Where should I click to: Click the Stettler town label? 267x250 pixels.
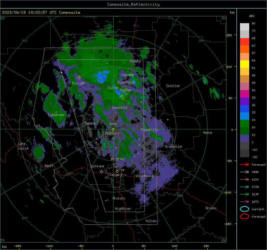(173, 86)
